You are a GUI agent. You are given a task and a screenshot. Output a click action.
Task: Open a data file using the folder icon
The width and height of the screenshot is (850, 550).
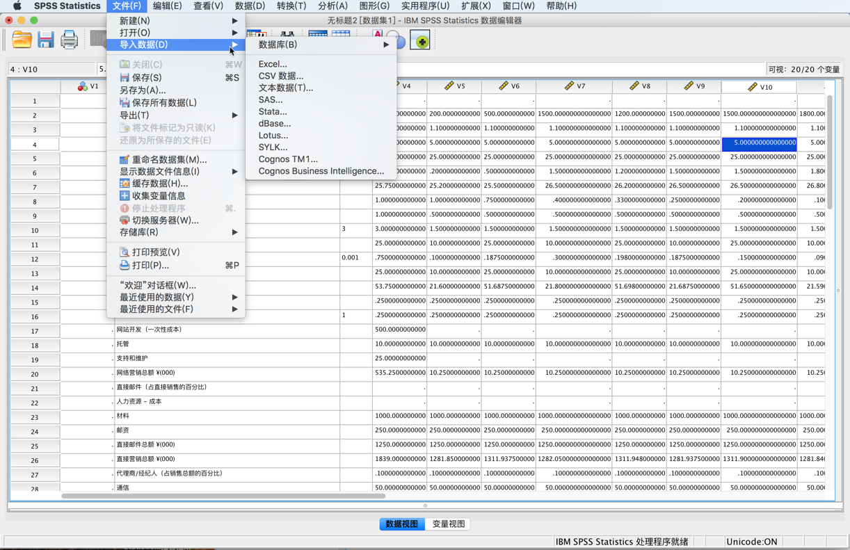tap(22, 40)
